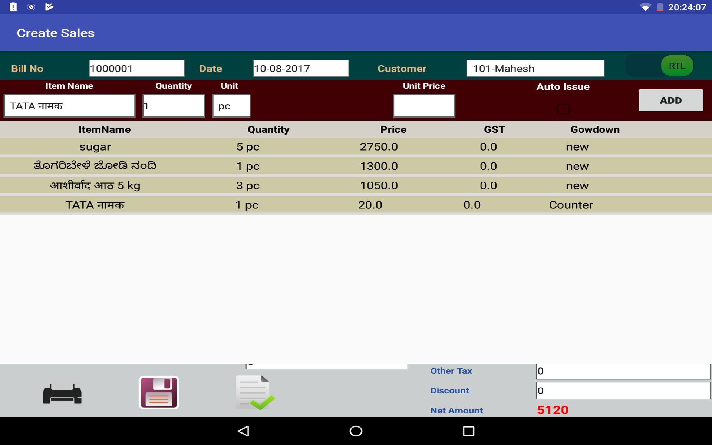Screen dimensions: 712x445
Task: Save the bill using floppy disk icon
Action: pos(159,392)
